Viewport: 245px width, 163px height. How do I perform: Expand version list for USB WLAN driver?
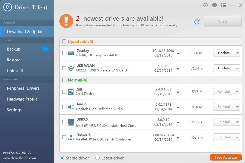pos(178,69)
